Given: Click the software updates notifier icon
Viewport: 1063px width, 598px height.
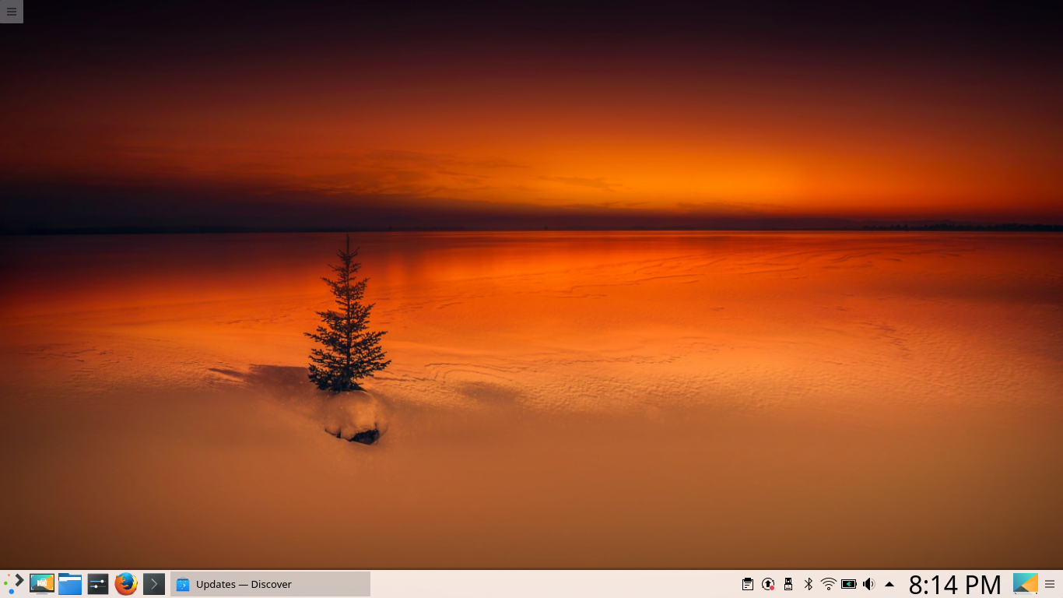Looking at the screenshot, I should pos(768,584).
